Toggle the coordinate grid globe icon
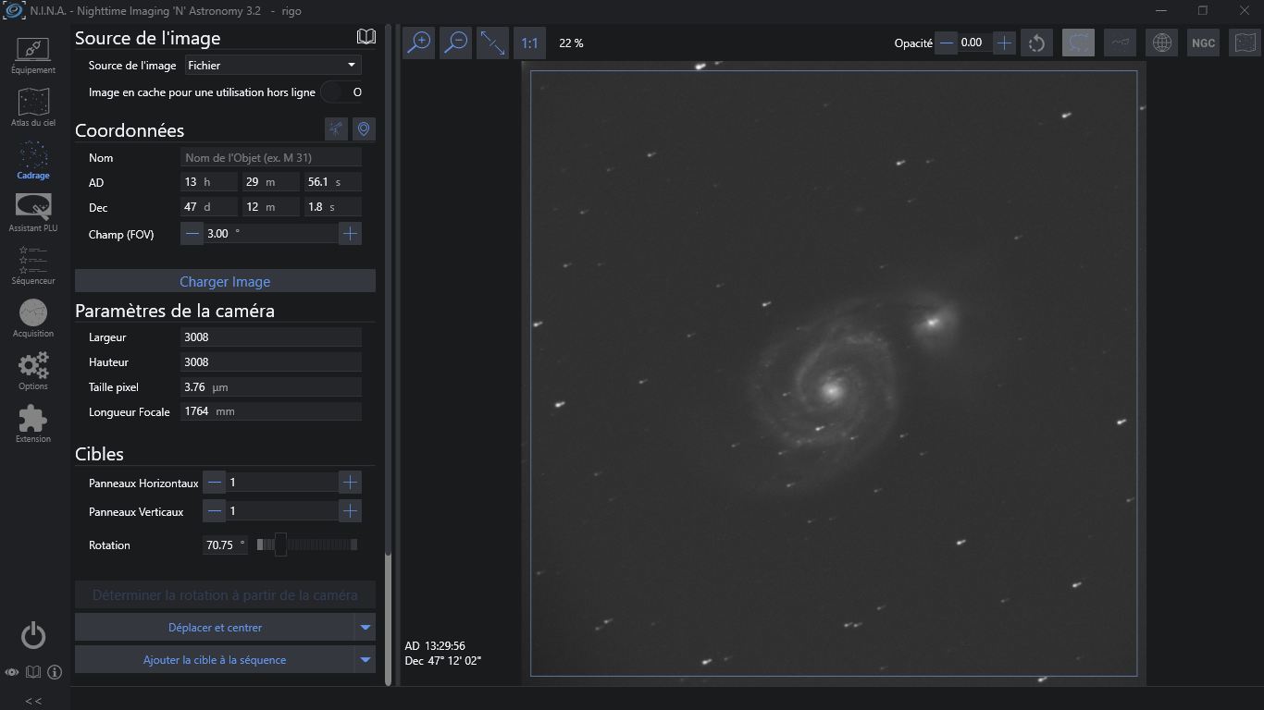 [x=1162, y=43]
